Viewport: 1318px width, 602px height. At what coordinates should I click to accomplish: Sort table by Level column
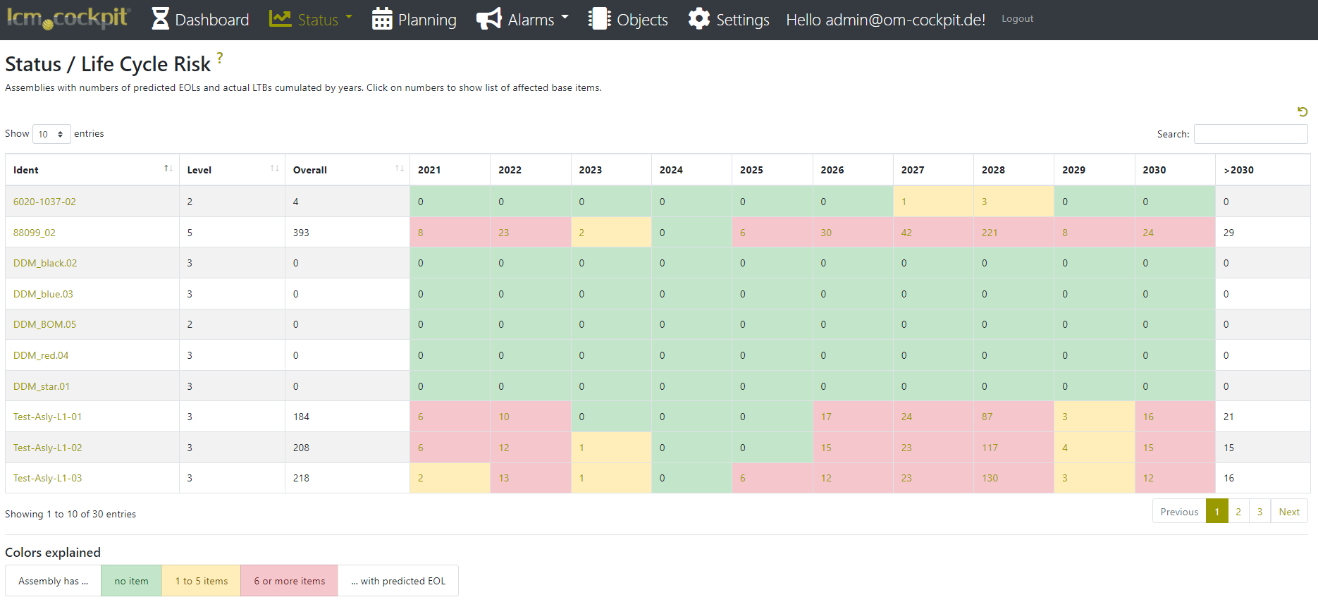(x=274, y=168)
